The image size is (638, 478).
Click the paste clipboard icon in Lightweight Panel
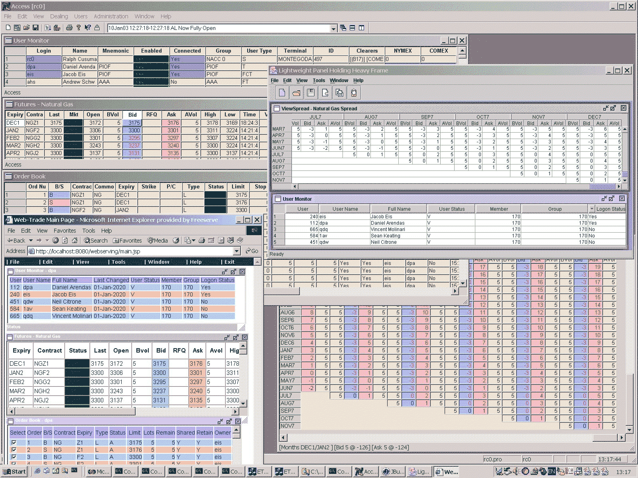click(354, 93)
